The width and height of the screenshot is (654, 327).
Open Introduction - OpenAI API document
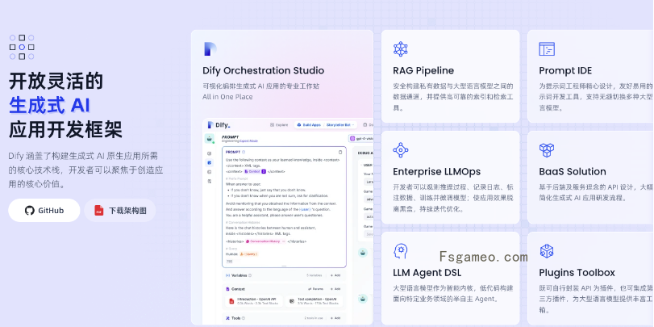[x=254, y=301]
